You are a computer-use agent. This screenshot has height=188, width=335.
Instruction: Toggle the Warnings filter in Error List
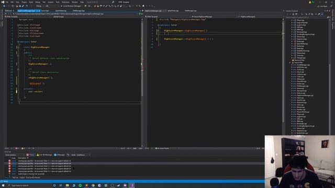pos(44,155)
